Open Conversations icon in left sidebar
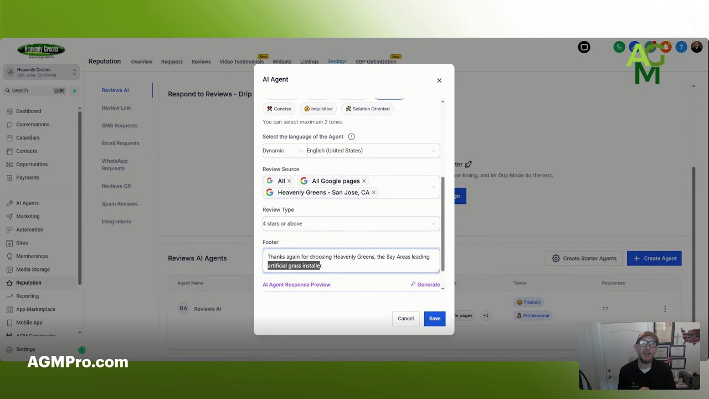 tap(9, 124)
